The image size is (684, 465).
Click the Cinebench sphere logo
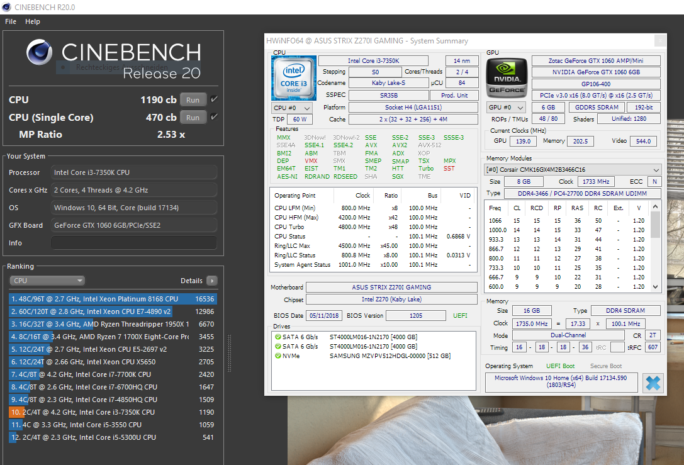[39, 52]
